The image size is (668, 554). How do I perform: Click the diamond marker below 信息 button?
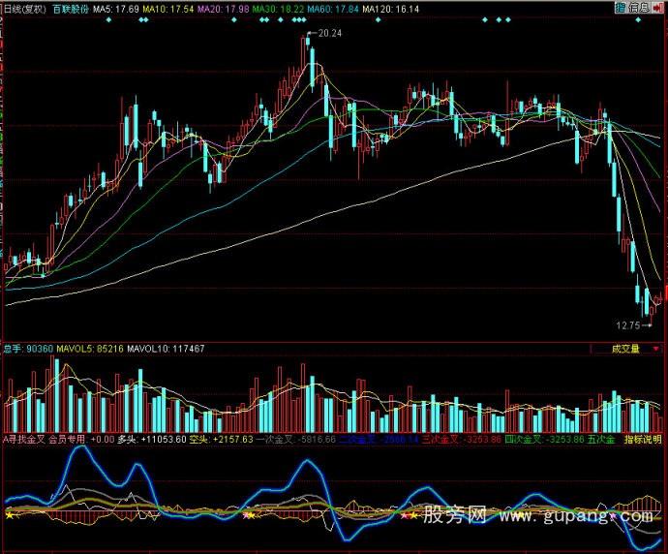pos(638,19)
